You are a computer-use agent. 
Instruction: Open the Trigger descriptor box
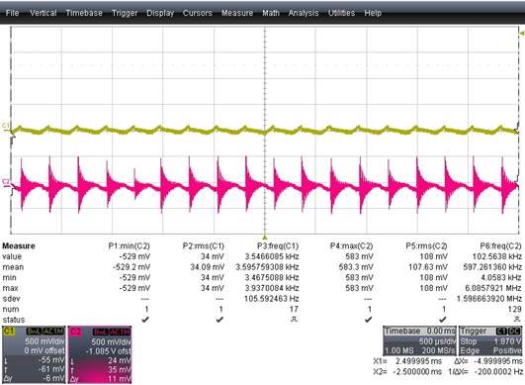490,340
